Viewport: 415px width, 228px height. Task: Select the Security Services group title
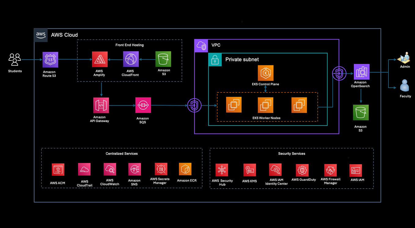point(292,154)
